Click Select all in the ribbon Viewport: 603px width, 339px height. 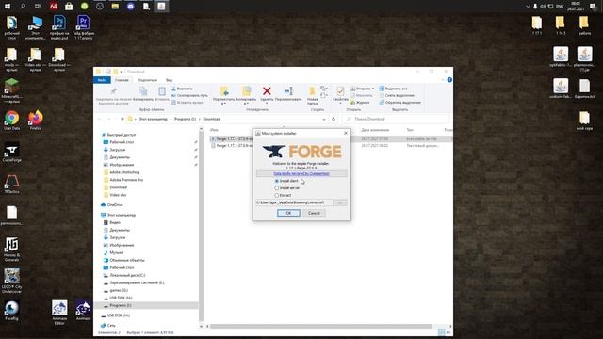coord(393,89)
